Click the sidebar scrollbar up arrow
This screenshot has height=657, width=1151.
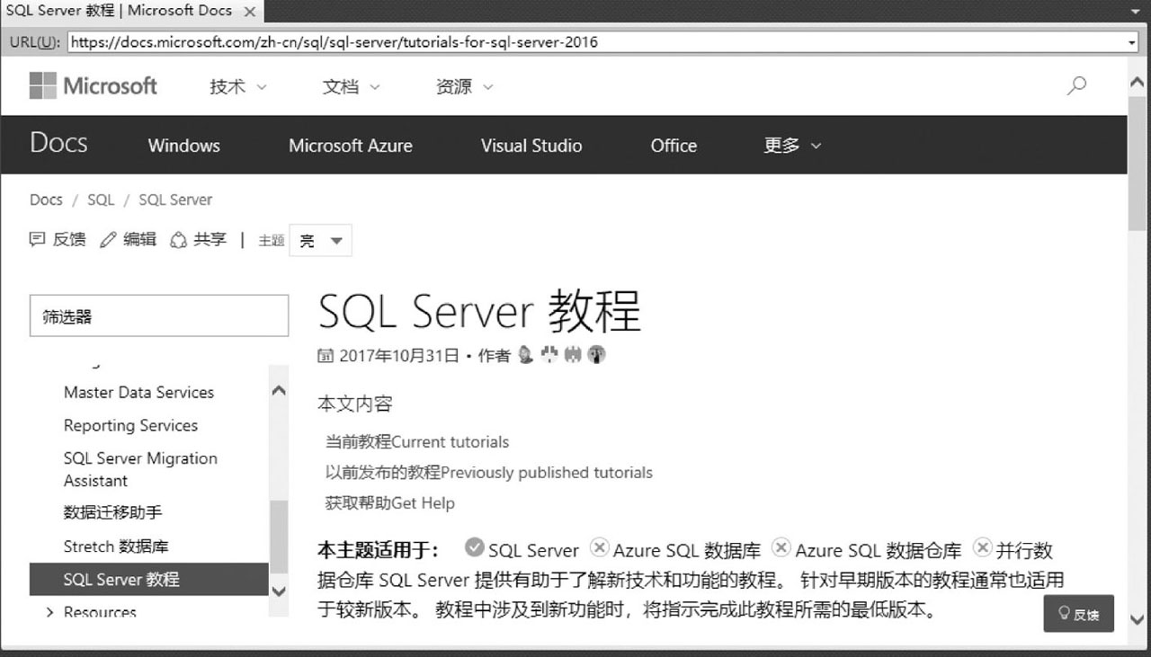coord(279,390)
